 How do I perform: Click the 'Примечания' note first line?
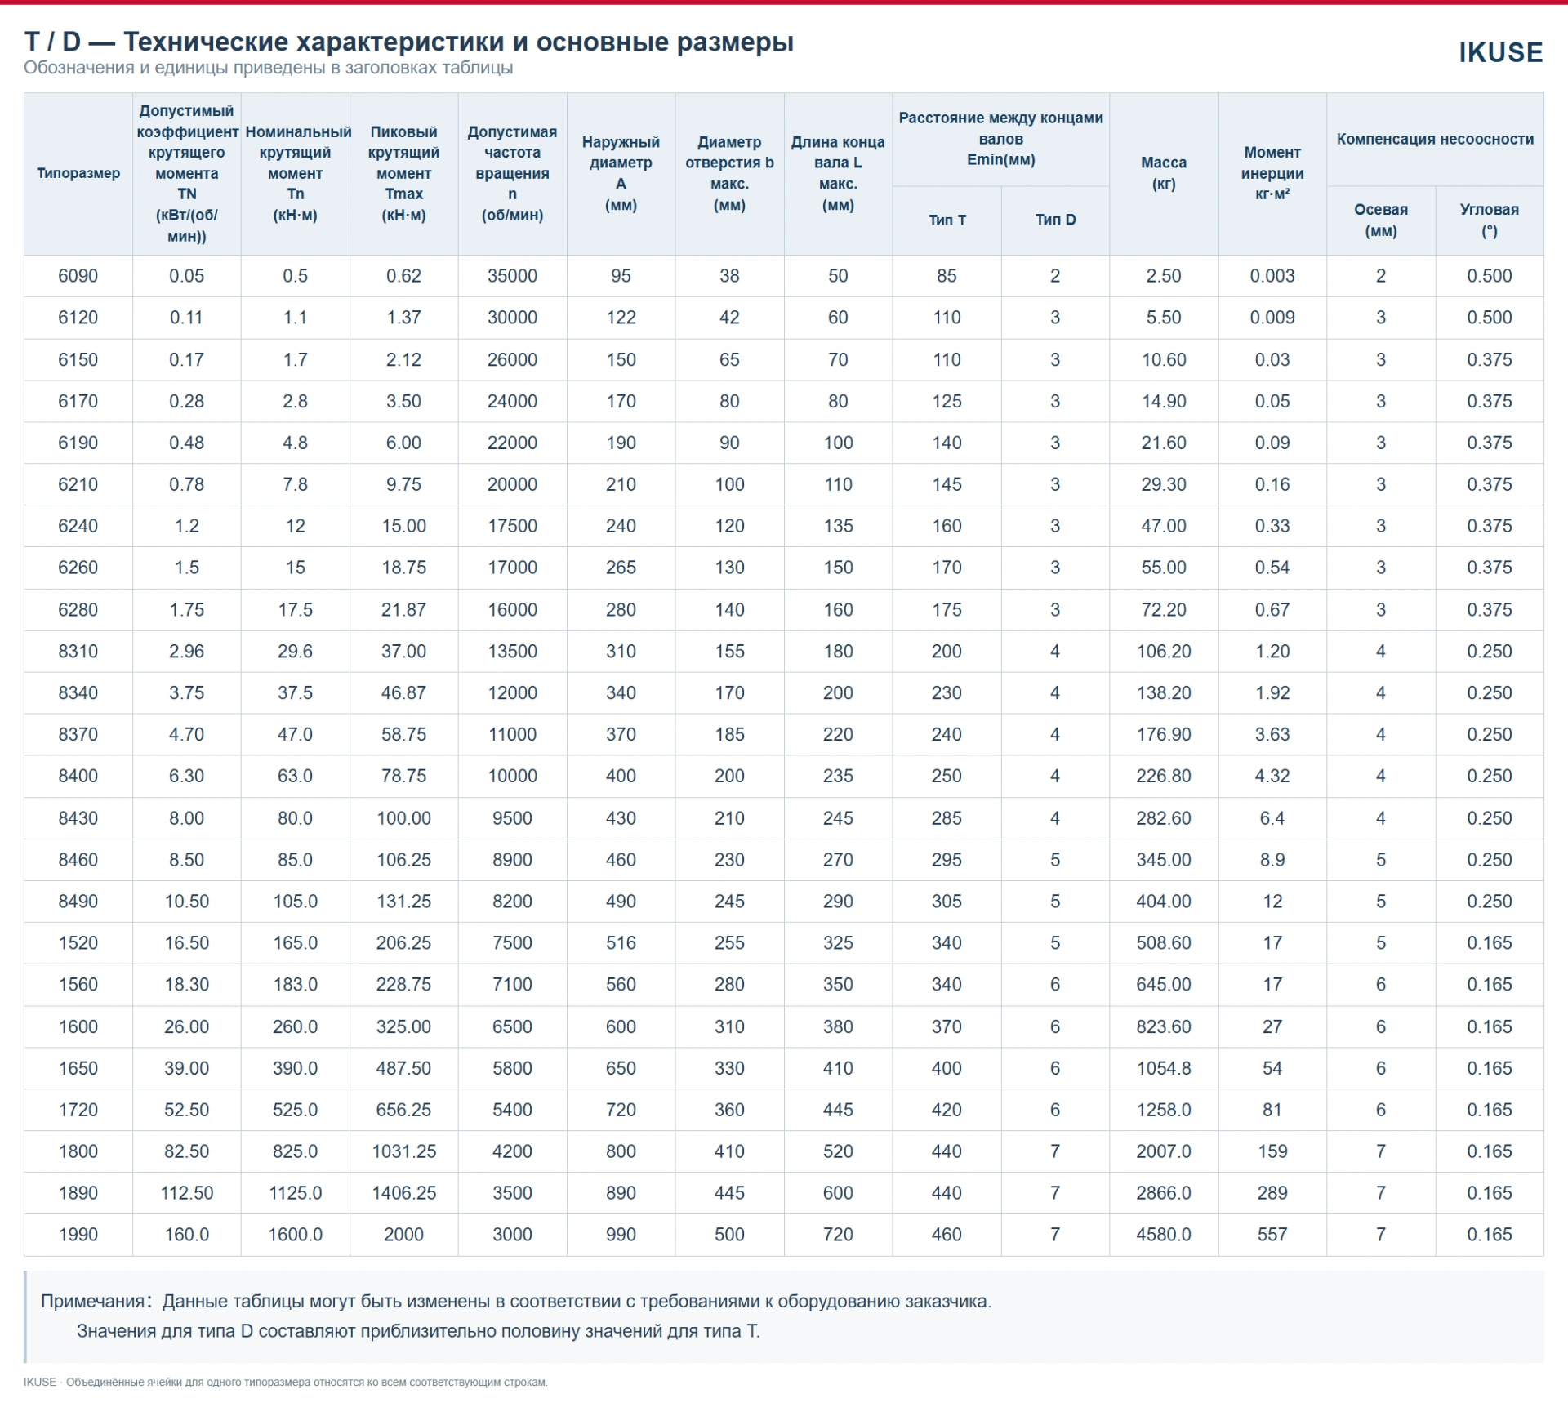click(516, 1301)
